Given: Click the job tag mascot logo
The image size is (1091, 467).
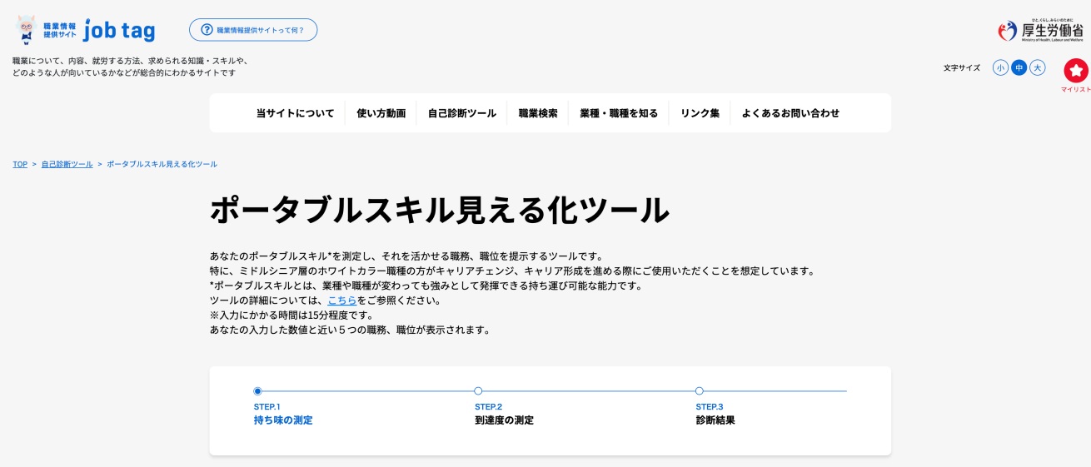Looking at the screenshot, I should 27,30.
